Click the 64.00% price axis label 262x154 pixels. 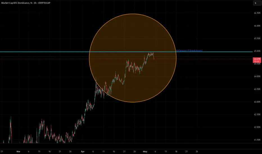(257, 76)
